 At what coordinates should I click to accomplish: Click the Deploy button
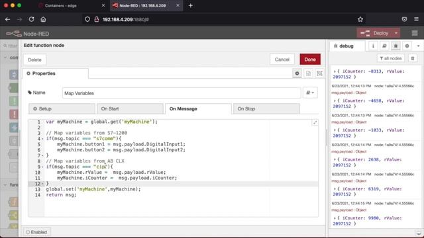click(375, 33)
